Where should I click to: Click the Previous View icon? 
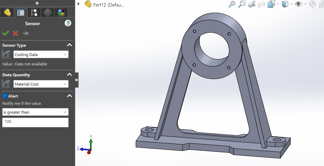(251, 4)
